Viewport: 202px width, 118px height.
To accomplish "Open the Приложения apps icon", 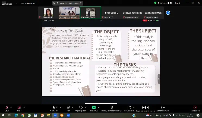I will coord(129,107).
